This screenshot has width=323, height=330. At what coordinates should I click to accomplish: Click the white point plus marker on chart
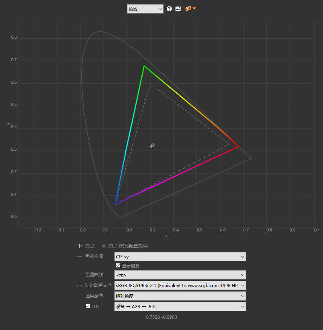[x=152, y=146]
